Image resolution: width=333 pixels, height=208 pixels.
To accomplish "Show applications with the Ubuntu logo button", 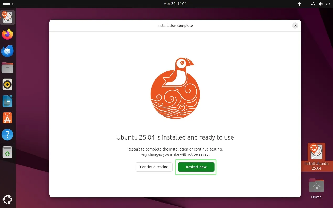I will (8, 200).
